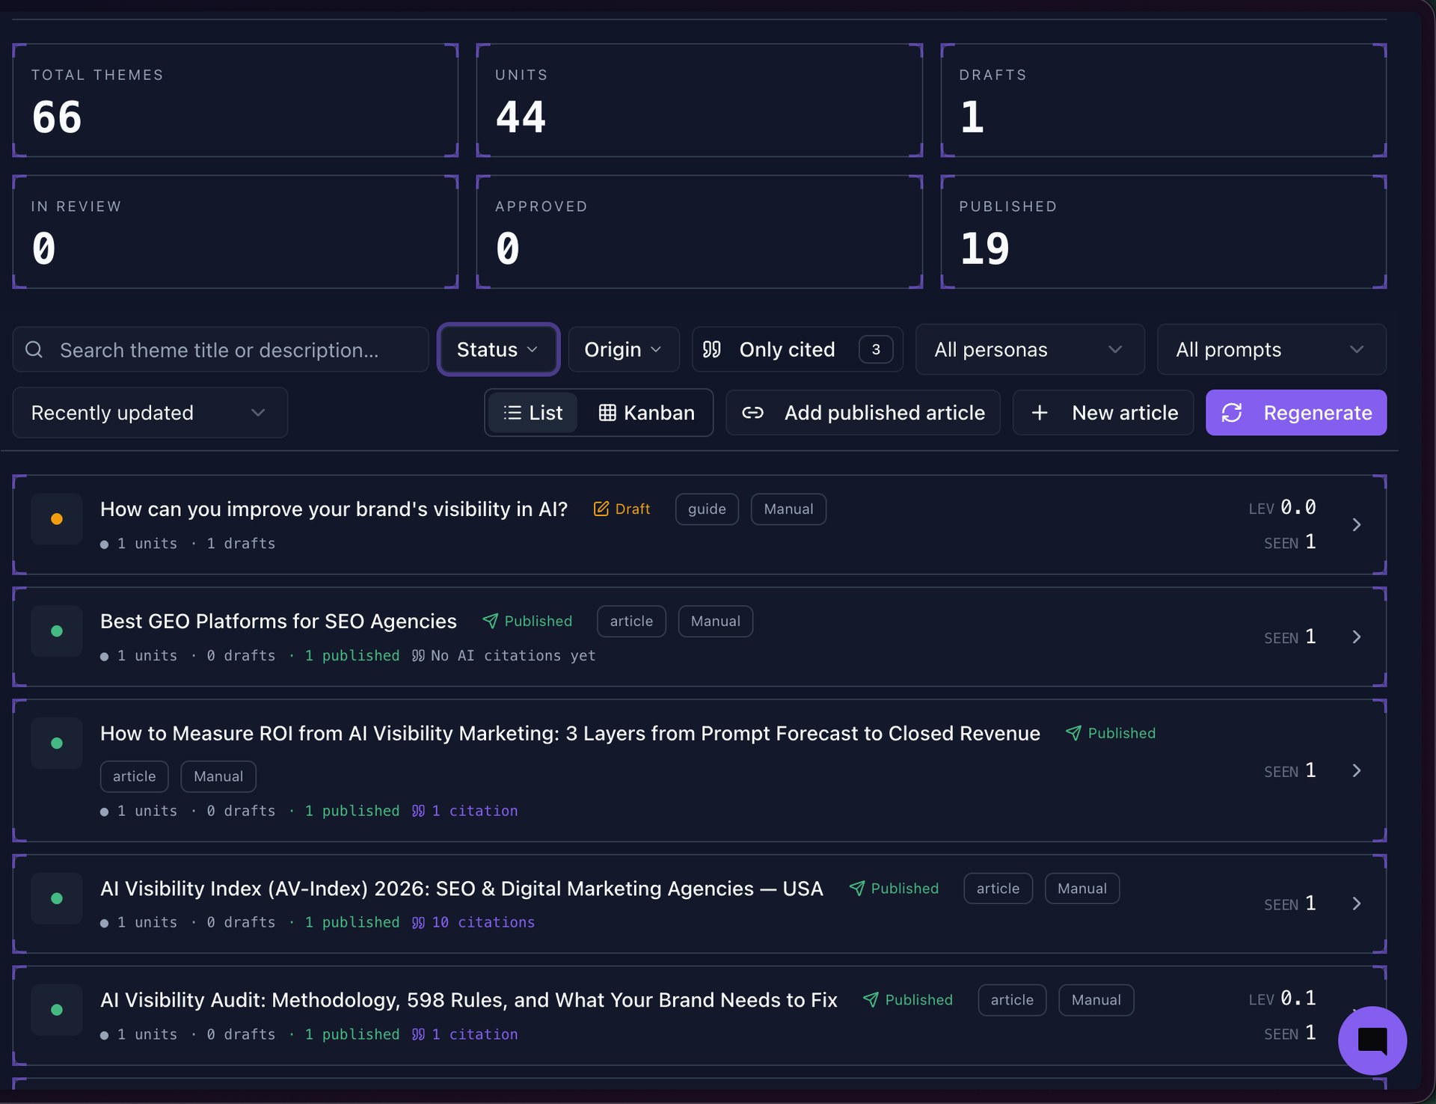The image size is (1436, 1104).
Task: Click the Published plane icon on Best GEO Platforms
Action: point(491,621)
